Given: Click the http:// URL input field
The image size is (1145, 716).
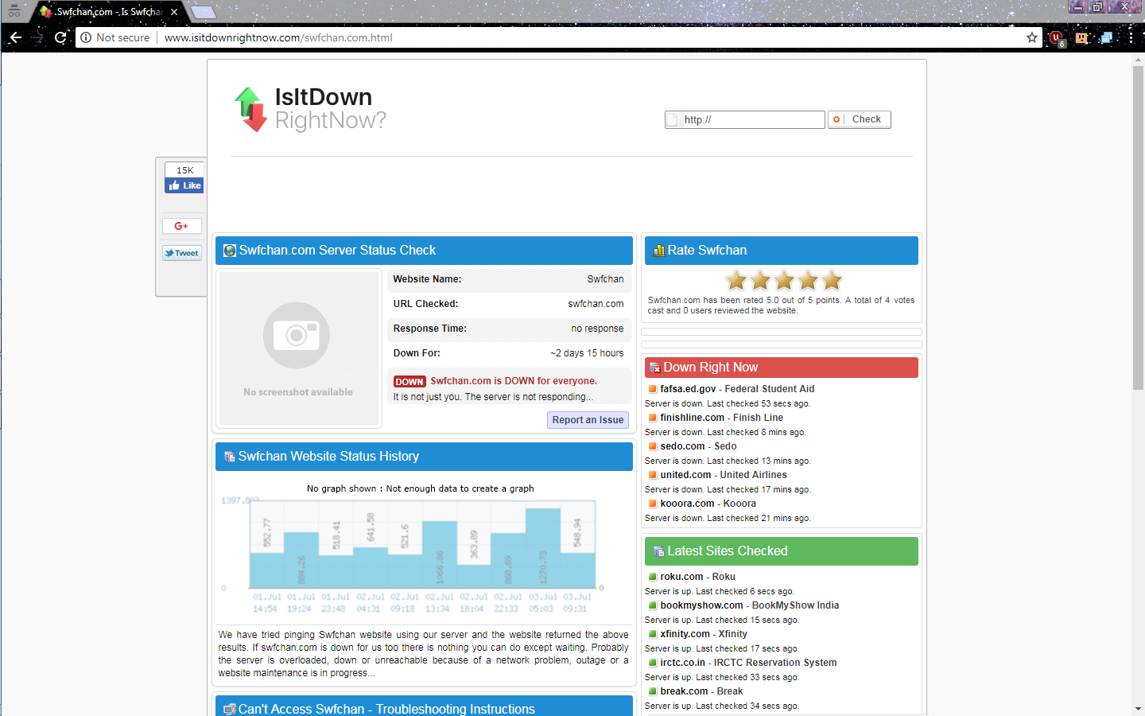Looking at the screenshot, I should click(745, 119).
